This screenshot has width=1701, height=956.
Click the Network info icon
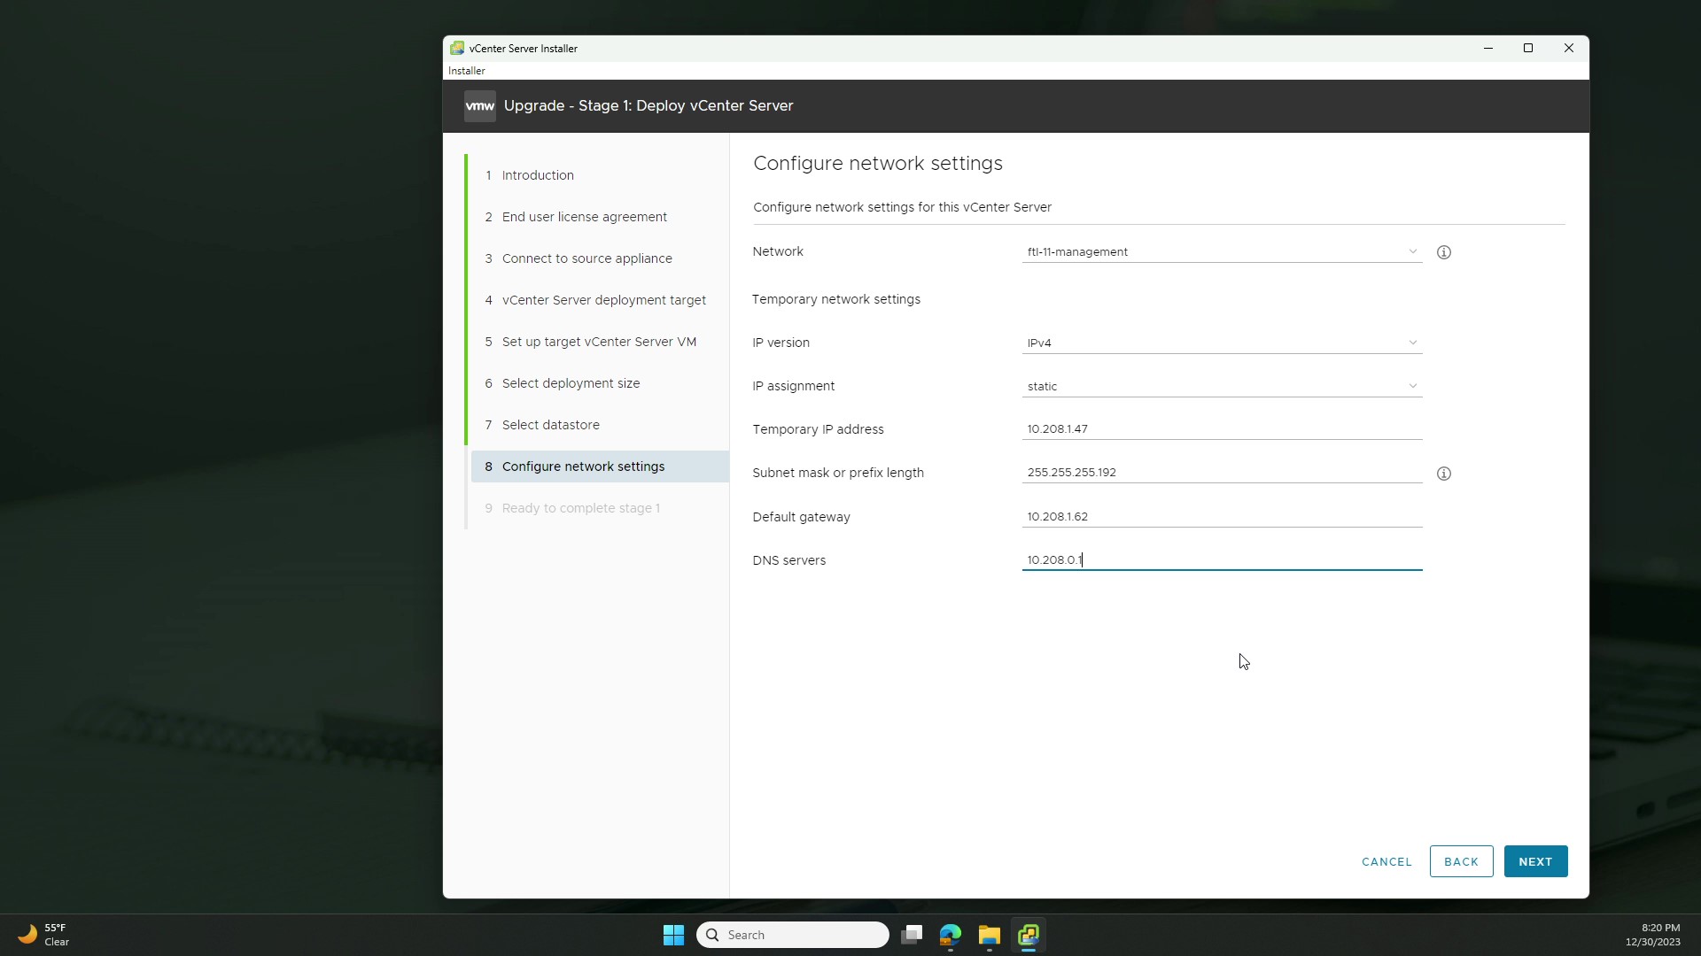(1443, 252)
